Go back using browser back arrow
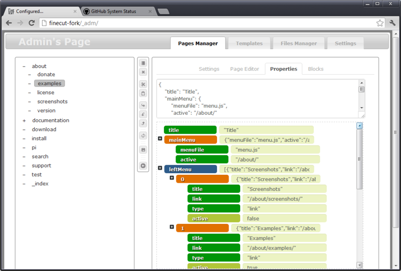This screenshot has height=271, width=401. 9,23
